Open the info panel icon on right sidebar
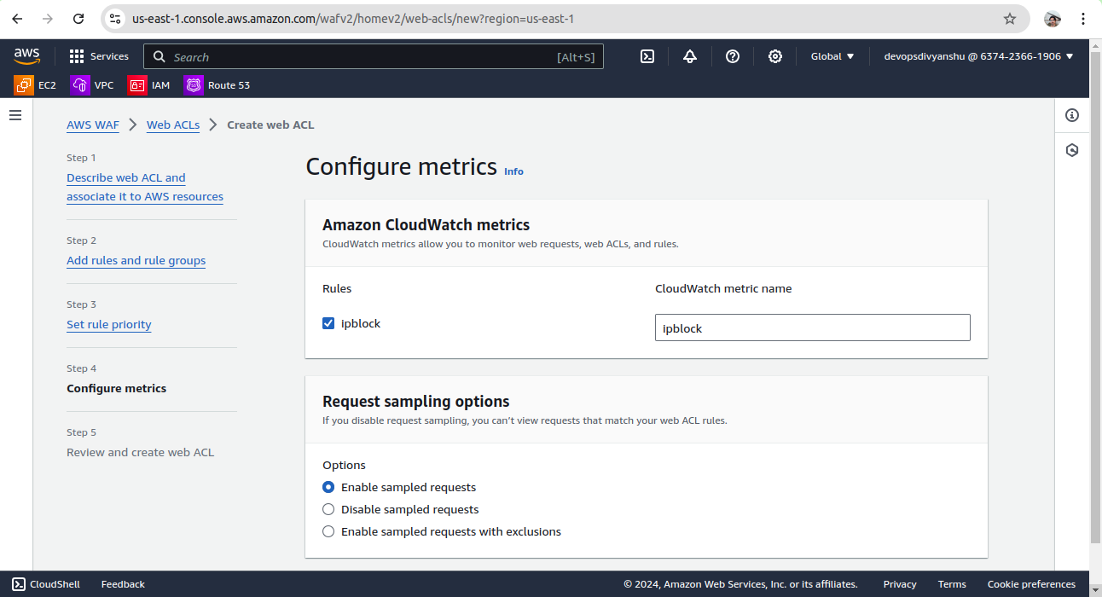1102x597 pixels. pos(1072,115)
